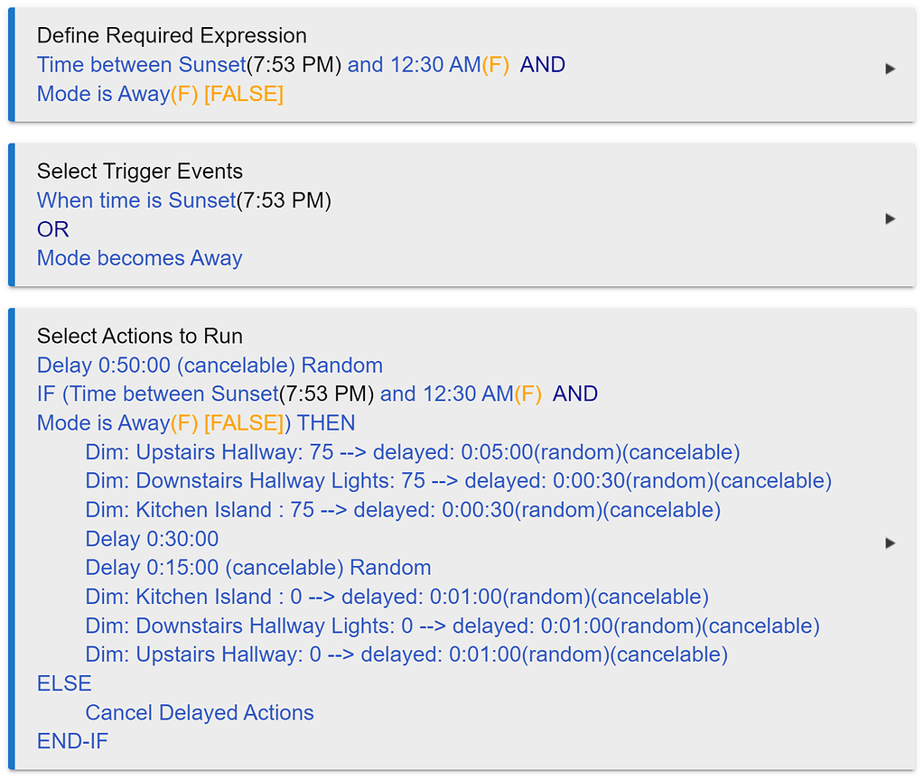Screen dimensions: 924x779
Task: Expand the Select Trigger Events panel arrow
Action: (x=890, y=218)
